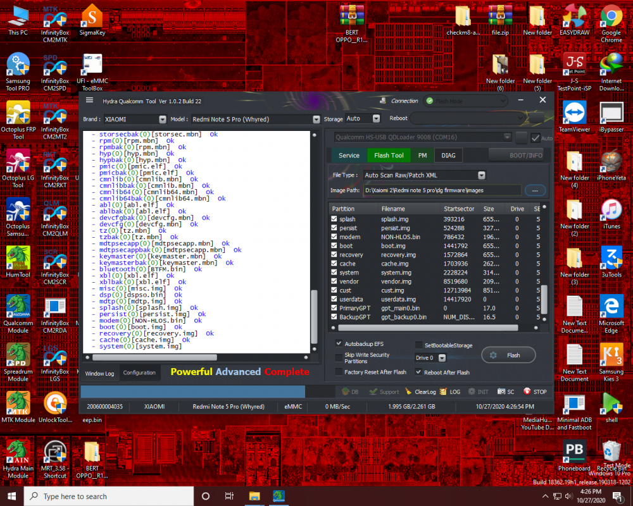The width and height of the screenshot is (633, 506).
Task: Uncheck the userdata partition checkbox
Action: pyautogui.click(x=334, y=299)
